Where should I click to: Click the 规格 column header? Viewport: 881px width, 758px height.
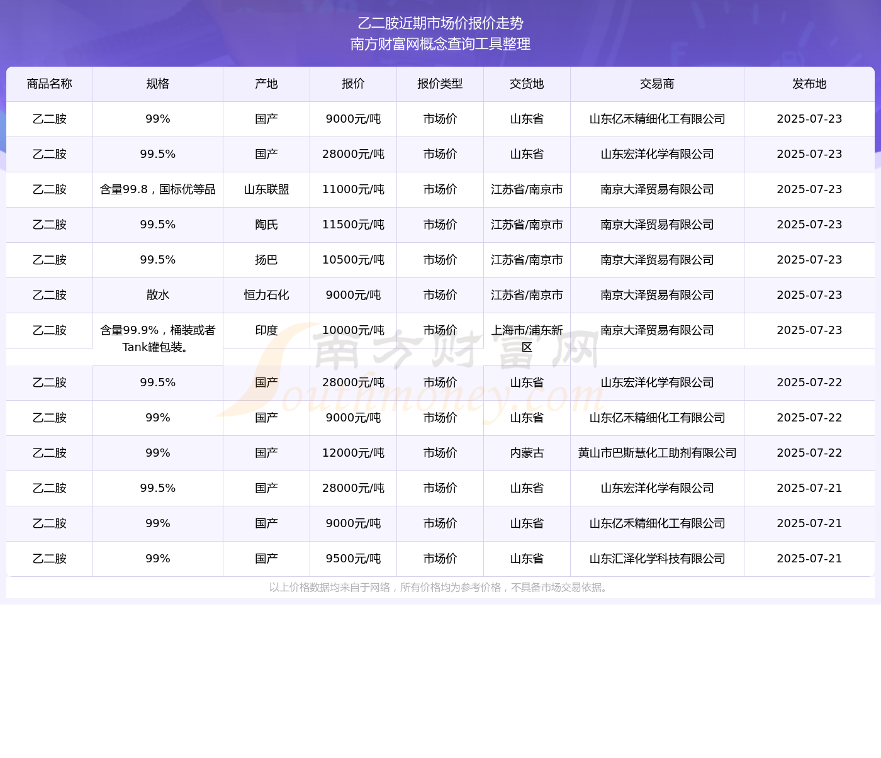tap(158, 84)
